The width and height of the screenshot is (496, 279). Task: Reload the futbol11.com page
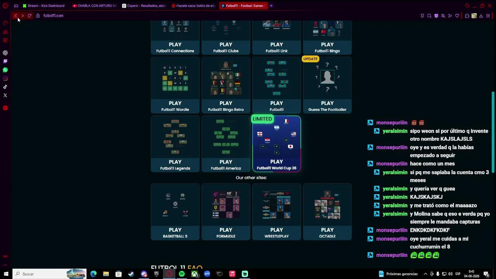(29, 16)
